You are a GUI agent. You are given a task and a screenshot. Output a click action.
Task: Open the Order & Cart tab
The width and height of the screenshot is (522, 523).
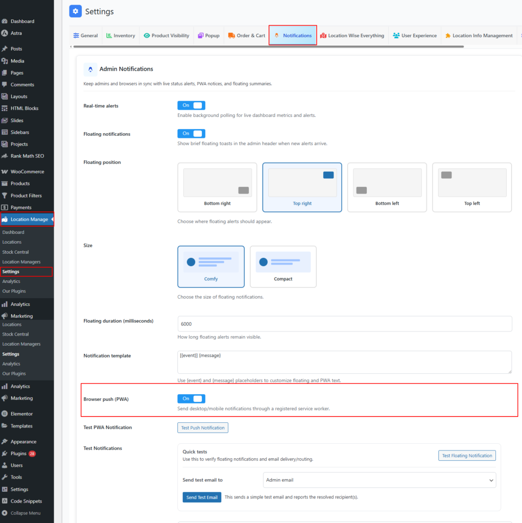247,36
